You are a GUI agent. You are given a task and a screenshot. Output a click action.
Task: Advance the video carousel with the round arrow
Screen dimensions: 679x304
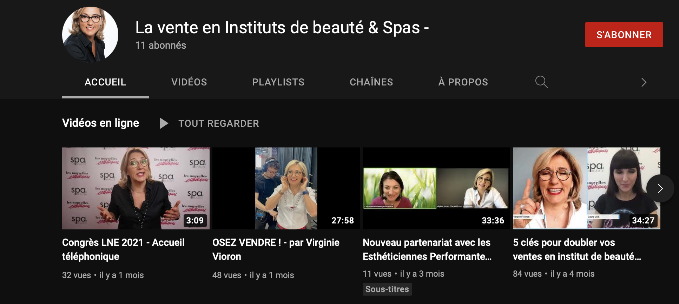point(660,188)
